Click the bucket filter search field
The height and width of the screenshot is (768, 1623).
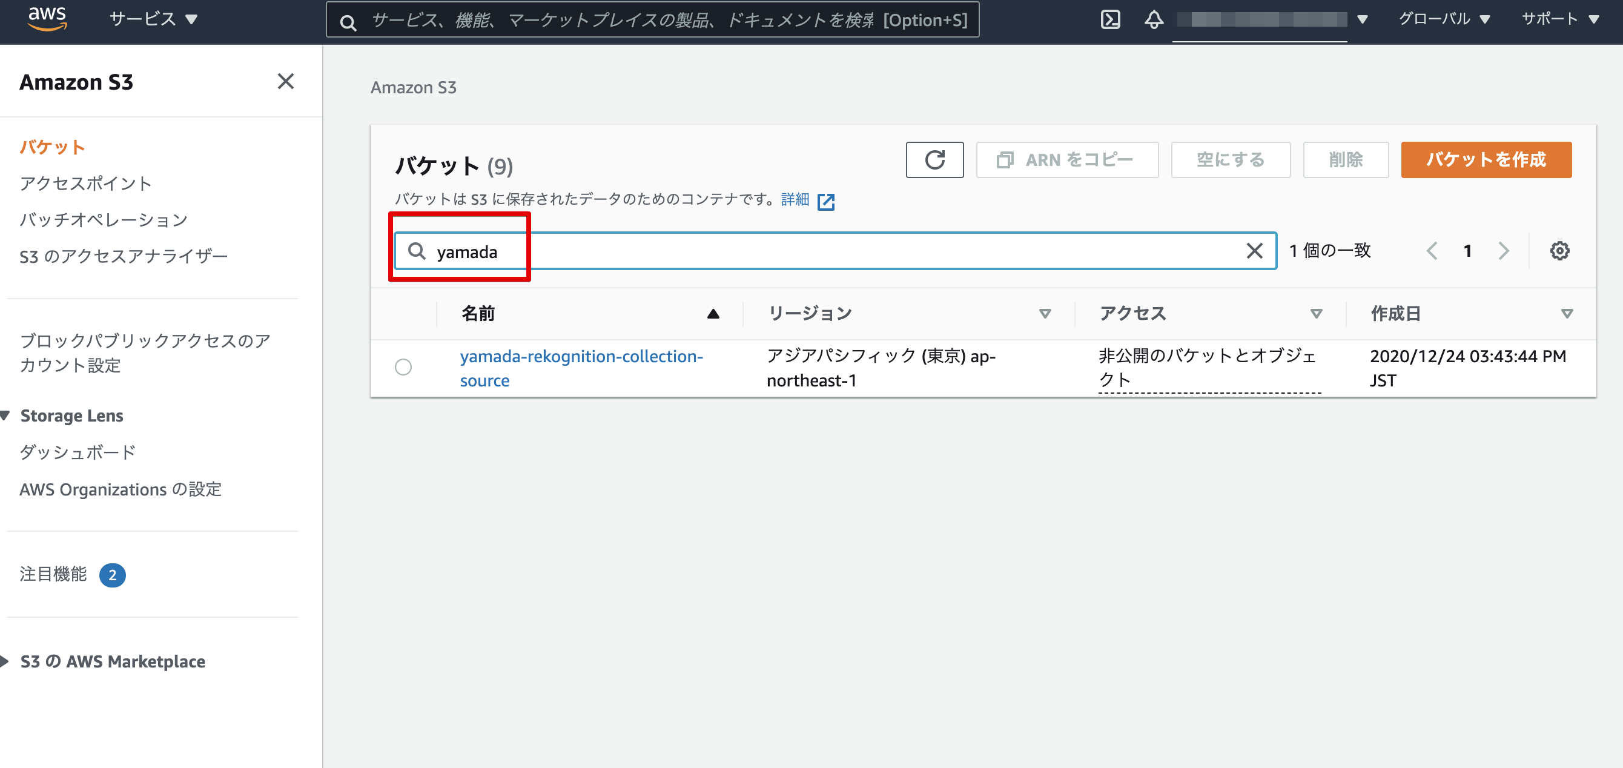835,251
